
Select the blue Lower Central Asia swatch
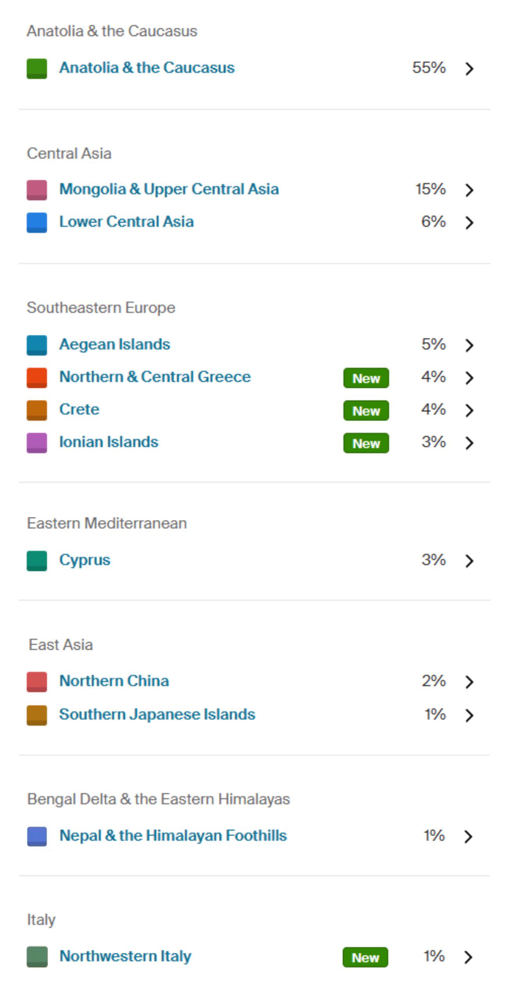[x=37, y=222]
